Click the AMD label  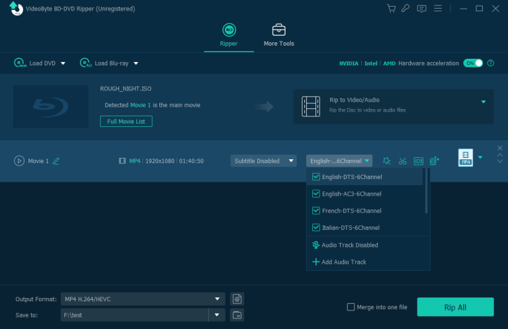pos(389,63)
